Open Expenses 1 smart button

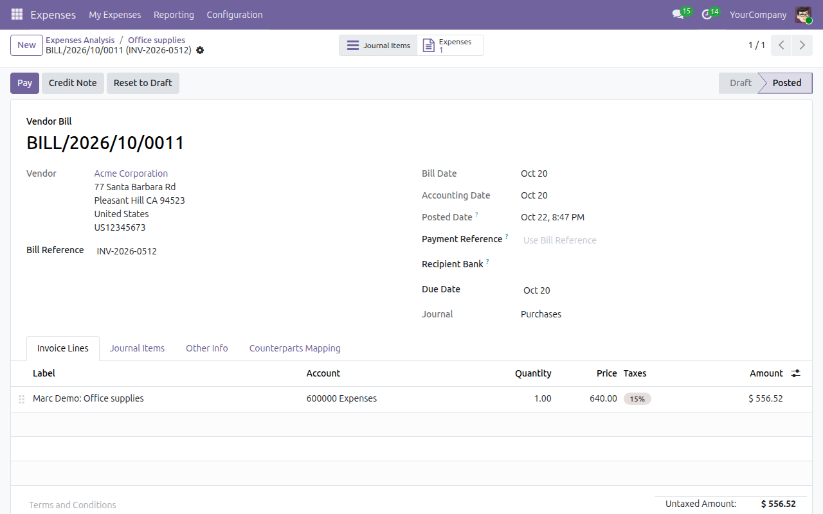click(450, 46)
